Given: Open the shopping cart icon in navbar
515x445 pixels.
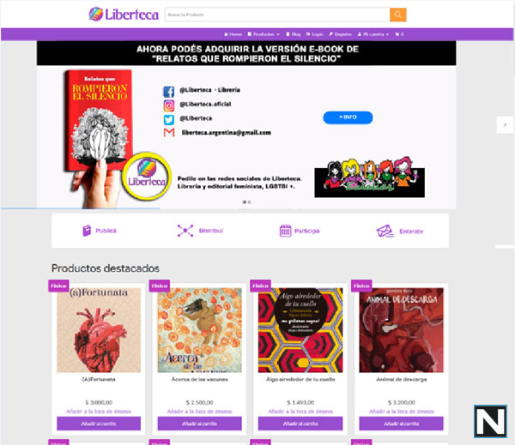Looking at the screenshot, I should (x=399, y=34).
